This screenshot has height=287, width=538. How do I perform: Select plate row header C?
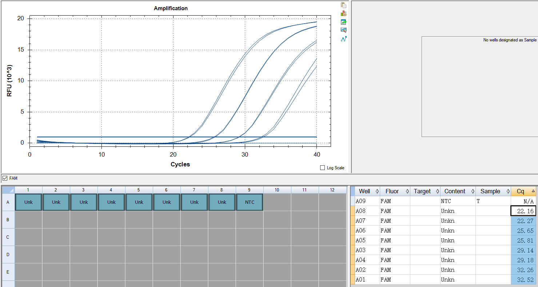pyautogui.click(x=8, y=237)
